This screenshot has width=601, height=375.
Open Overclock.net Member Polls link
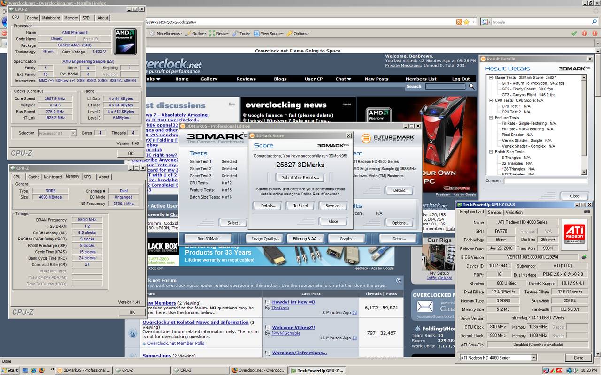click(176, 343)
